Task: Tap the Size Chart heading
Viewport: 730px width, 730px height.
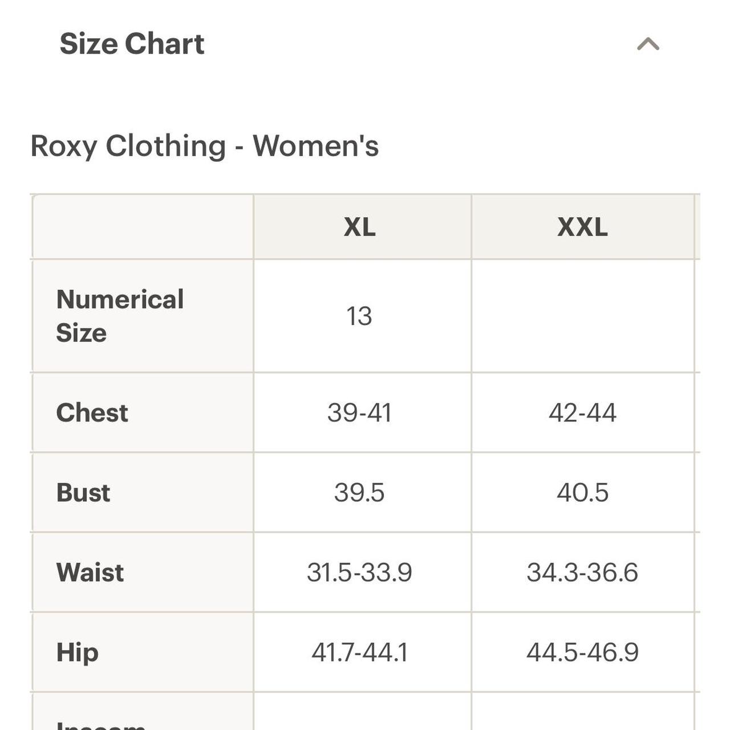Action: pyautogui.click(x=132, y=44)
